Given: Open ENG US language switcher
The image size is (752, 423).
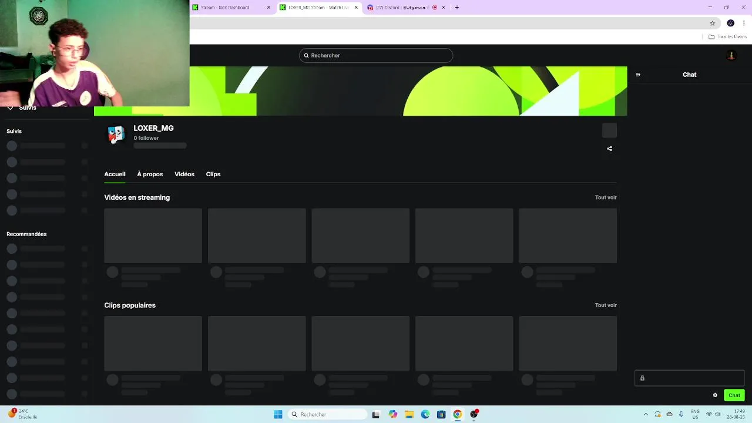Looking at the screenshot, I should pos(695,414).
